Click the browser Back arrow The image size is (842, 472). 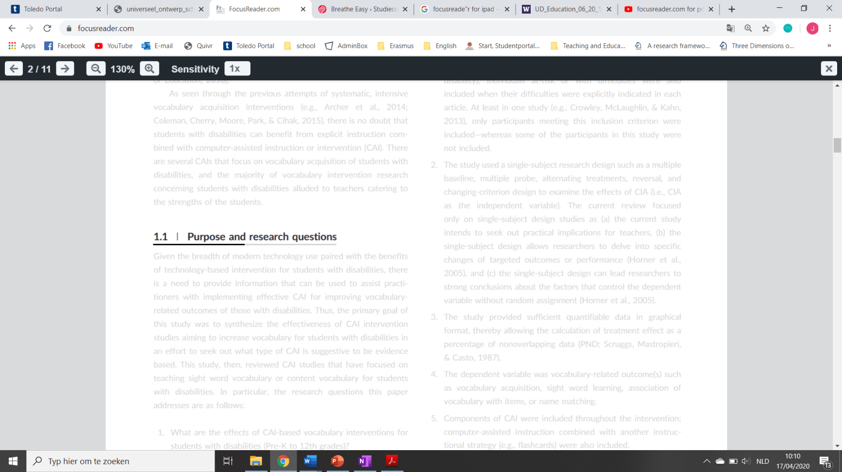coord(12,28)
